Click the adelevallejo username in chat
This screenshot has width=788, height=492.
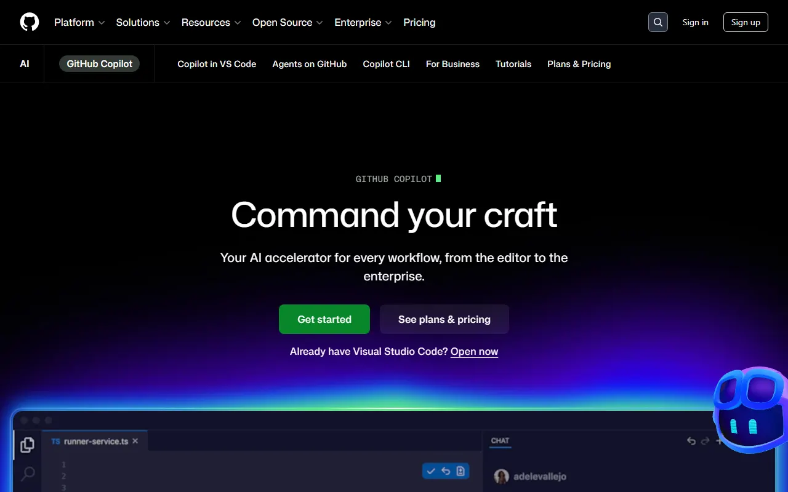(x=540, y=477)
